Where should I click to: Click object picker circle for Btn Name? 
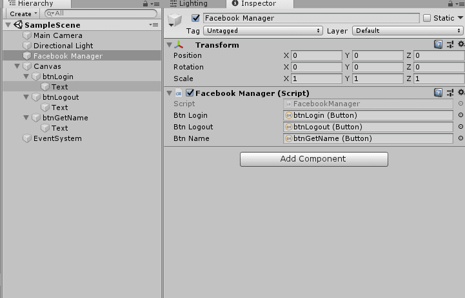tap(460, 138)
